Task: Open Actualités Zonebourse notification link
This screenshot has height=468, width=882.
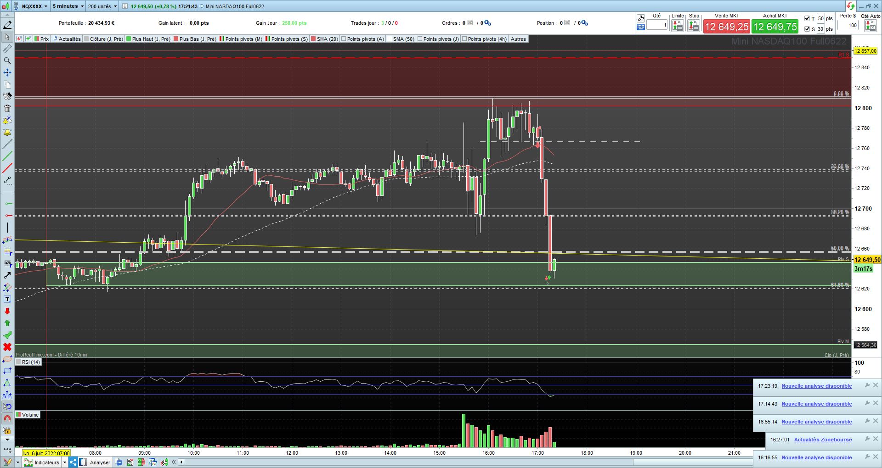Action: click(x=823, y=440)
